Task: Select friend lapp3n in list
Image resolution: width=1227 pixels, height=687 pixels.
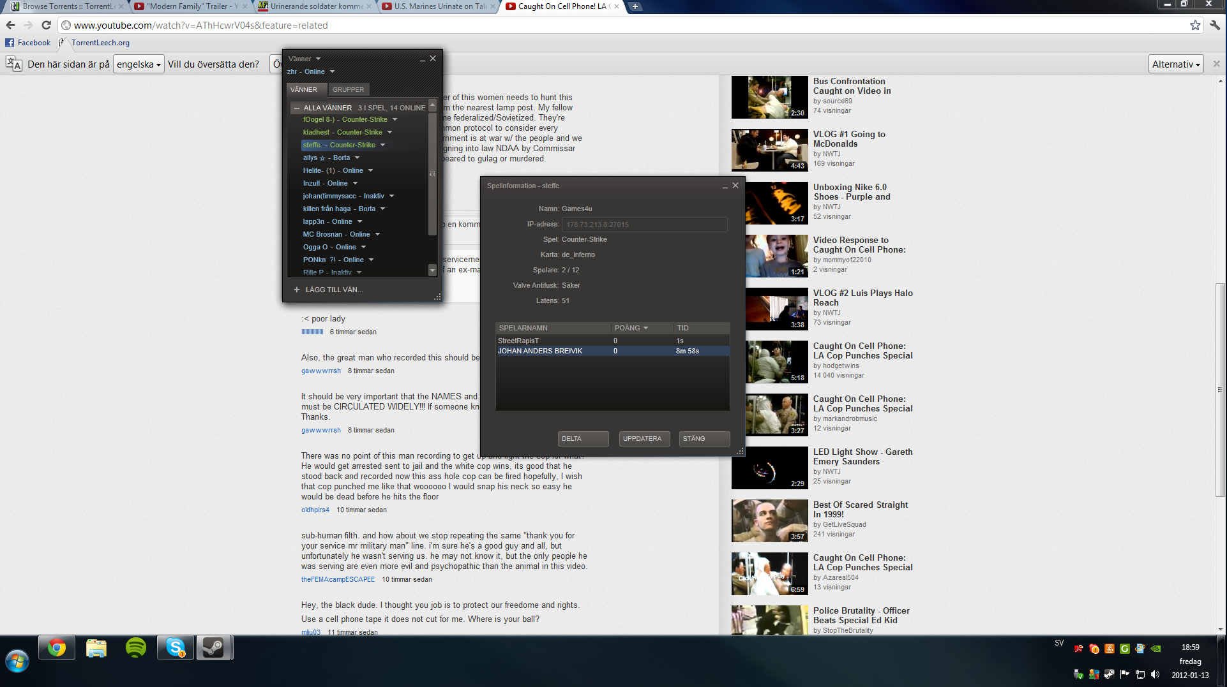Action: point(327,221)
